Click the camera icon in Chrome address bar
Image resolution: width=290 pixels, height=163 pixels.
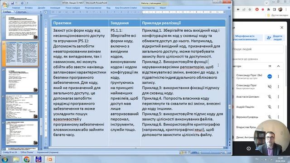click(238, 10)
